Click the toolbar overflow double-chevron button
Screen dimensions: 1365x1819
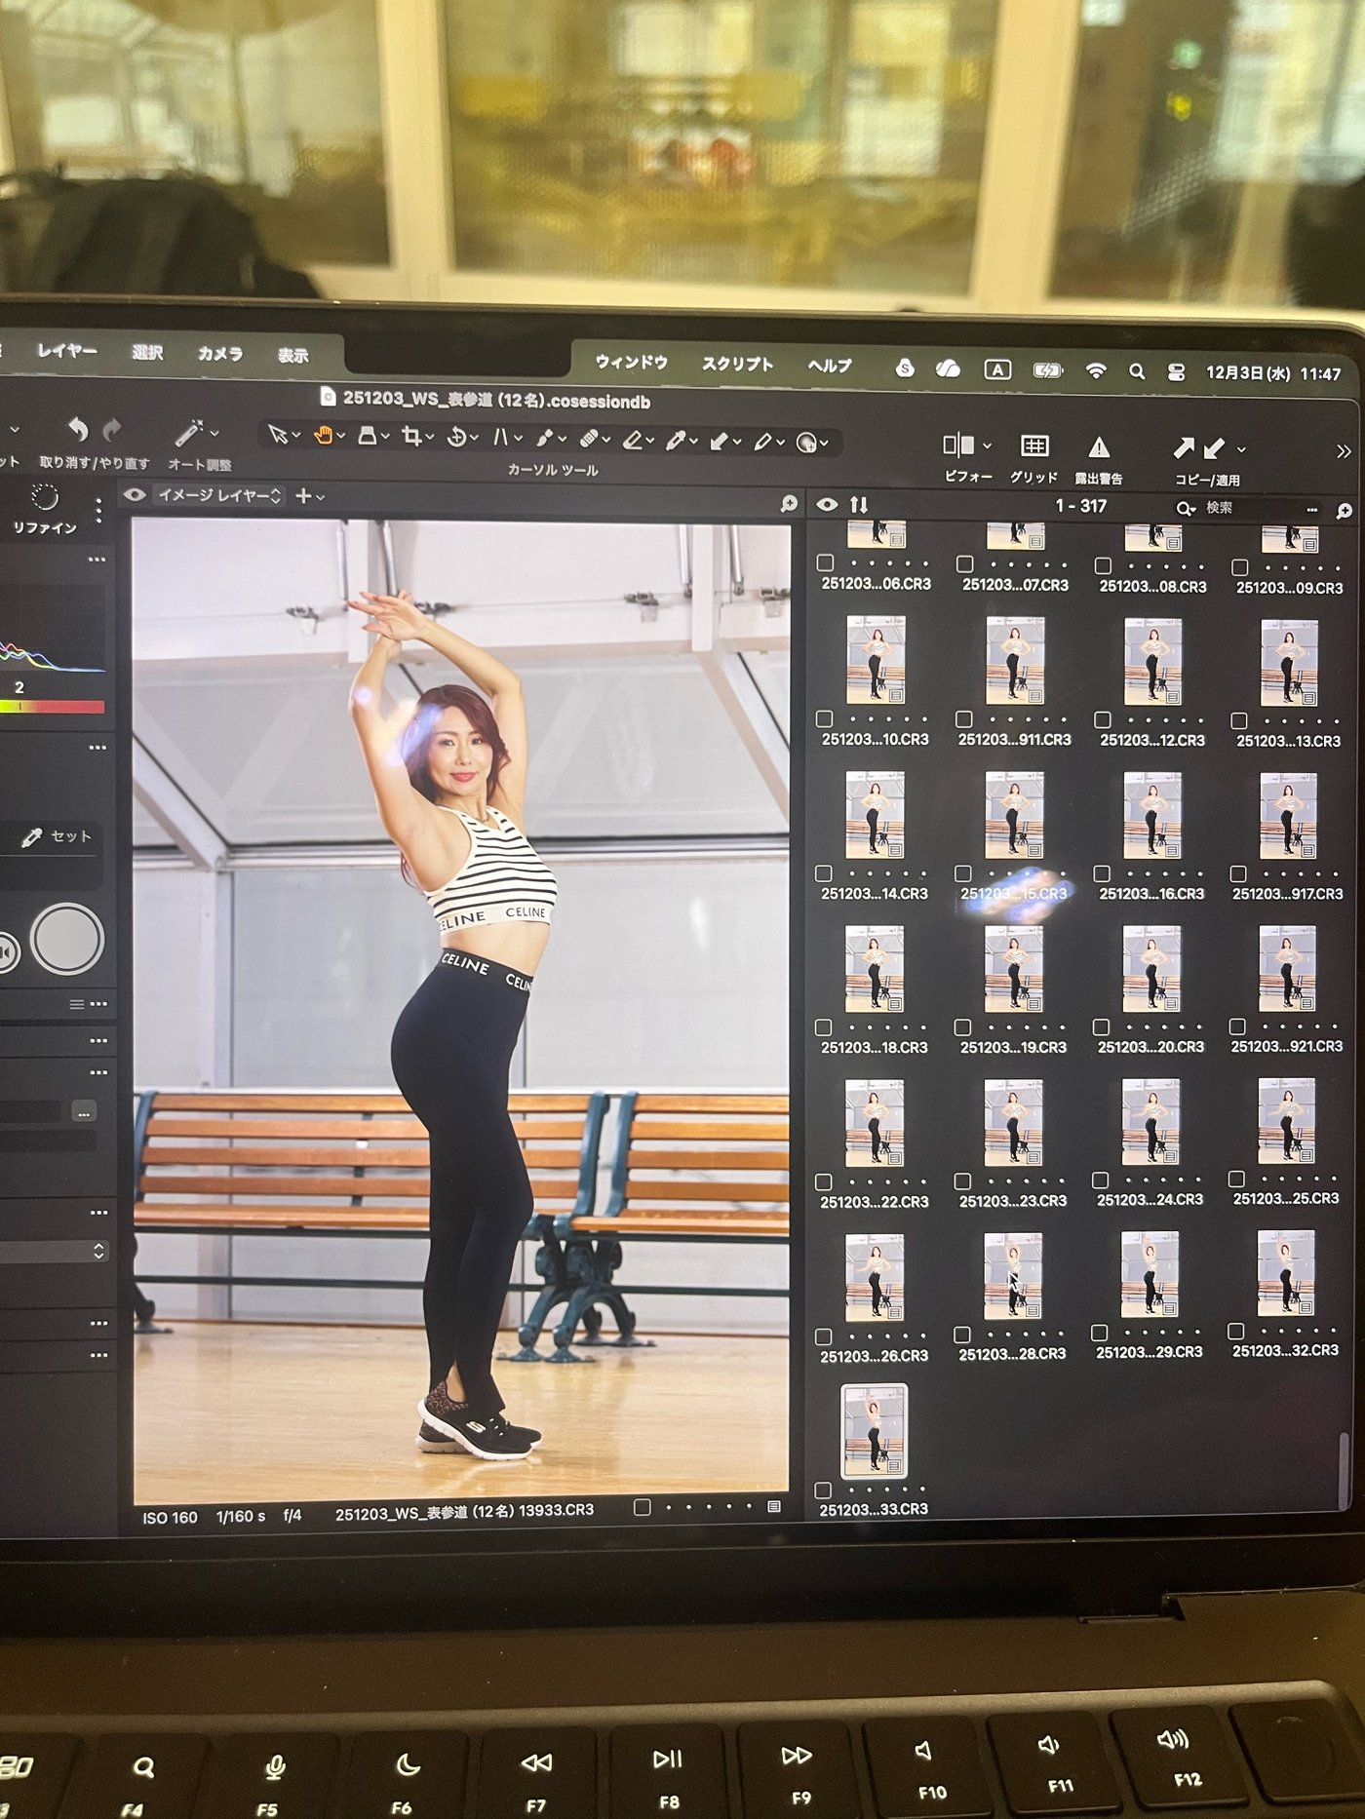1344,451
